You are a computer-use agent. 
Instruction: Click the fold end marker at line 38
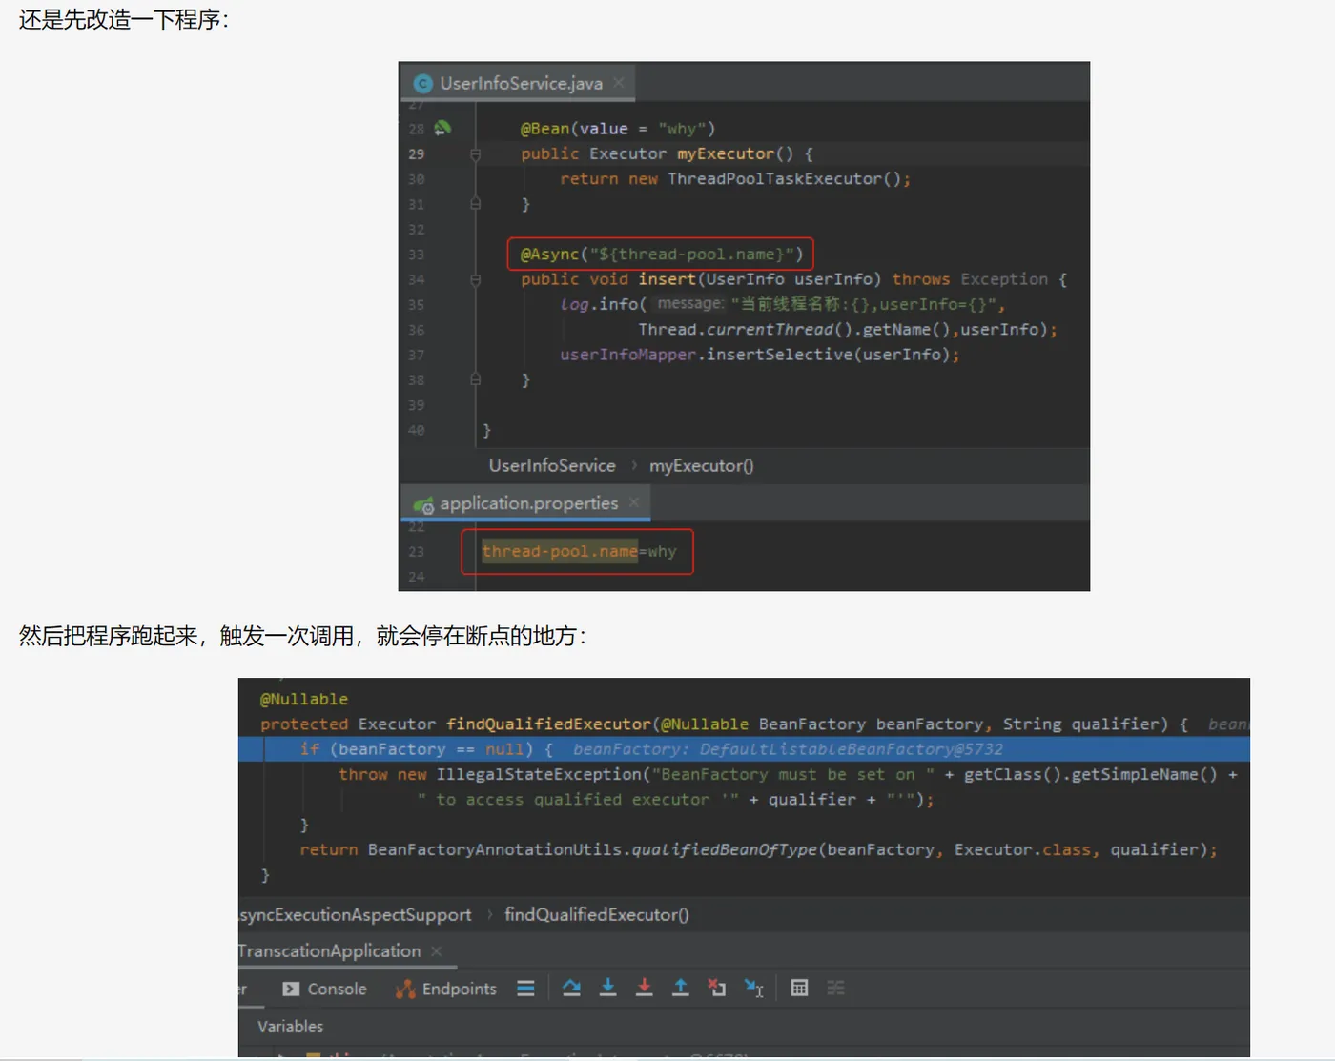[x=475, y=379]
